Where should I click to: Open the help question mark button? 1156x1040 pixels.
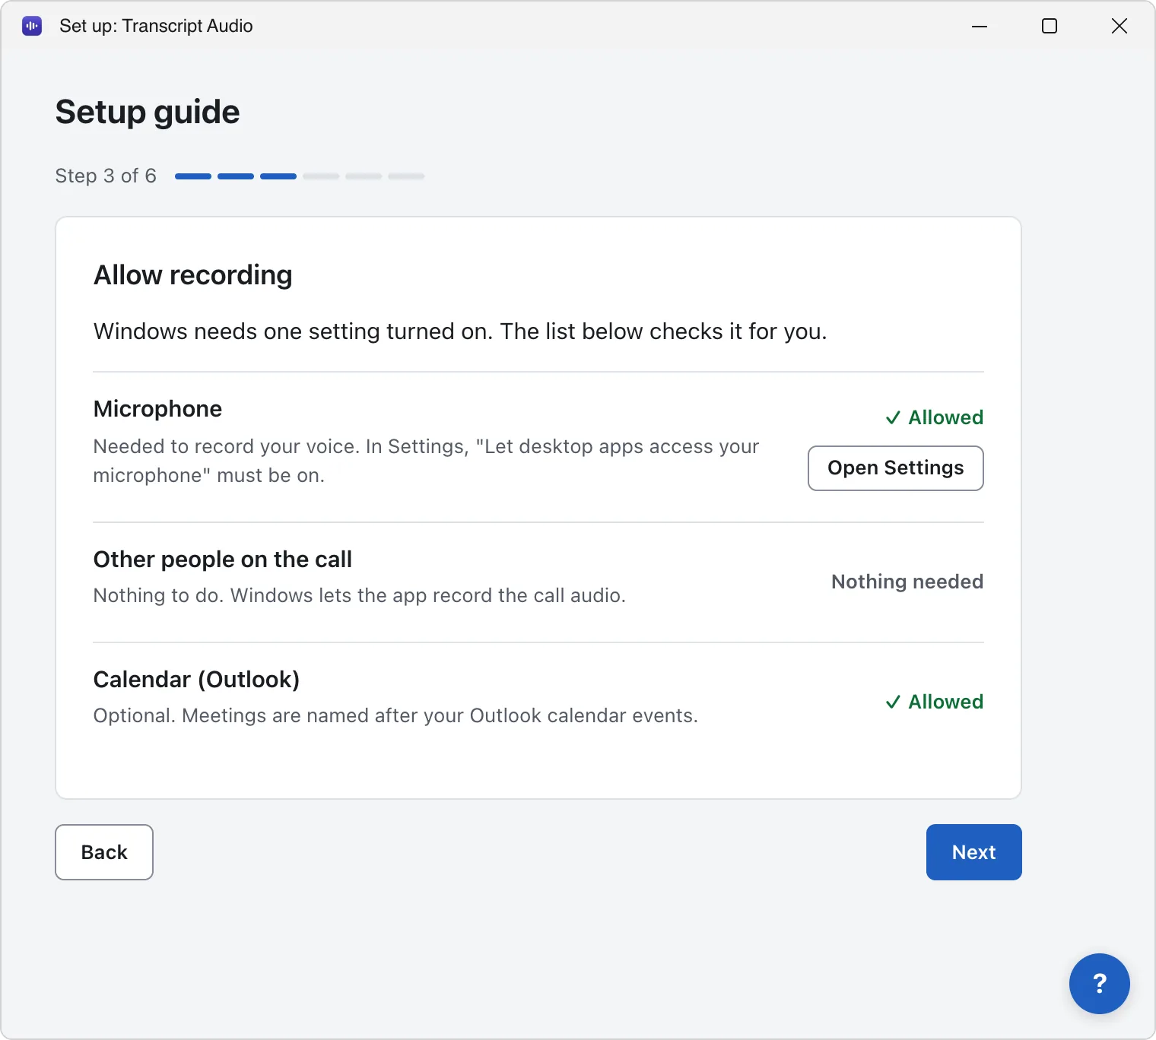1099,983
